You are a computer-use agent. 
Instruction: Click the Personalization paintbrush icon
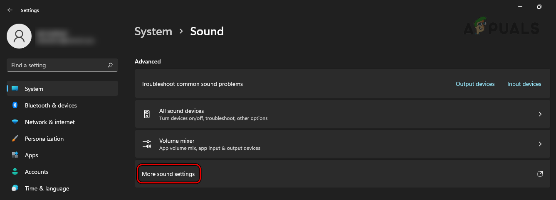15,139
